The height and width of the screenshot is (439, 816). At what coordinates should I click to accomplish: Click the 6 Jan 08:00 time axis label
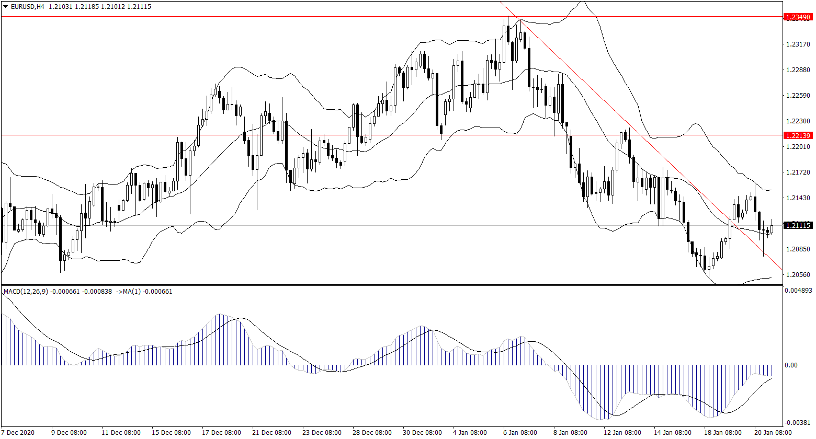[520, 433]
